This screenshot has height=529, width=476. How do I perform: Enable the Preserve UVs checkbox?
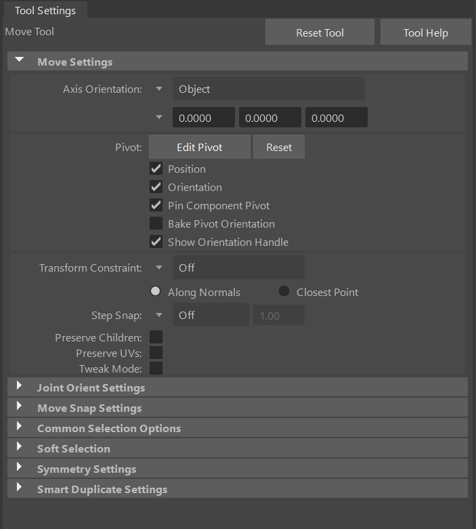click(156, 353)
